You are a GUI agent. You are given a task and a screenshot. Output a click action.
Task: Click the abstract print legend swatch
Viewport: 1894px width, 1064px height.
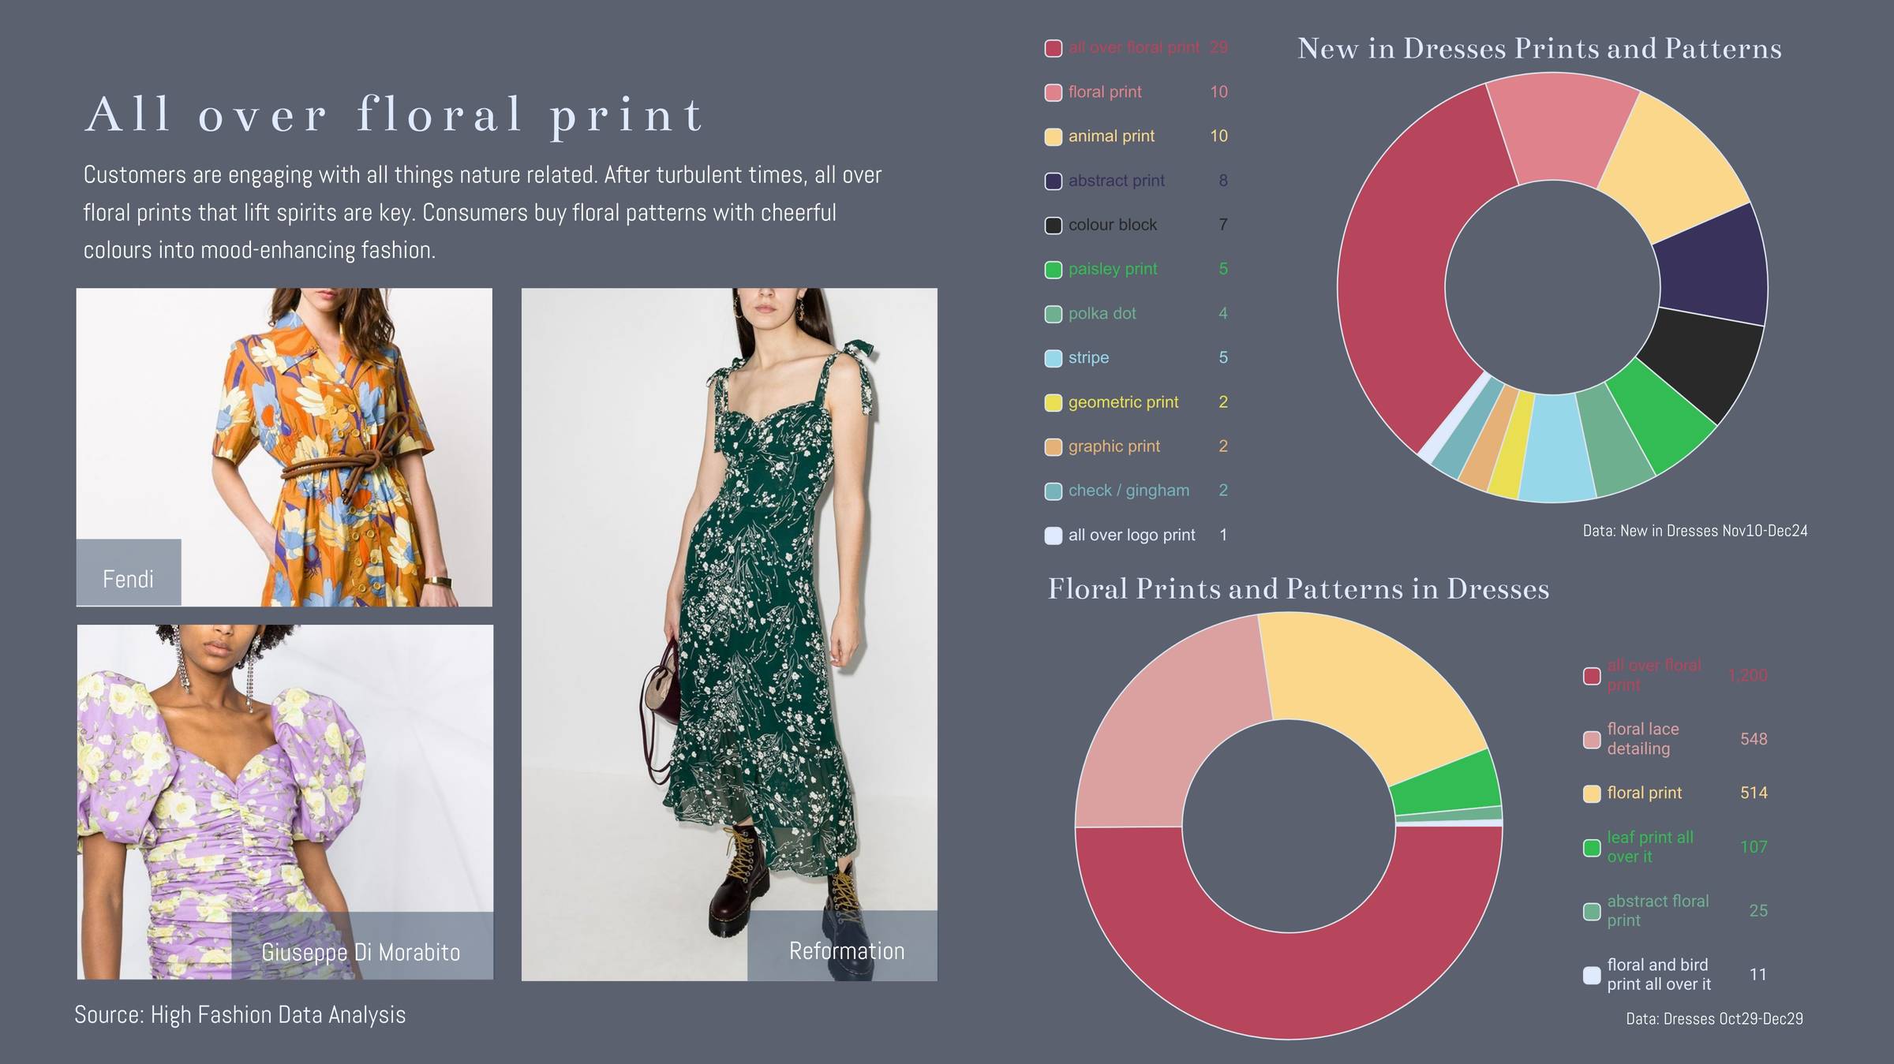[x=1053, y=181]
